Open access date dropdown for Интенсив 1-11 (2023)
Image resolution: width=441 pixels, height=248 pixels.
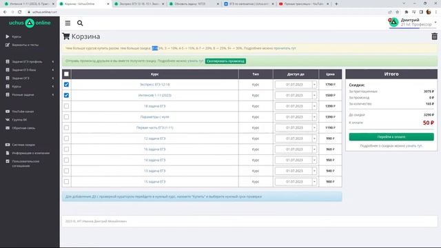tap(296, 95)
